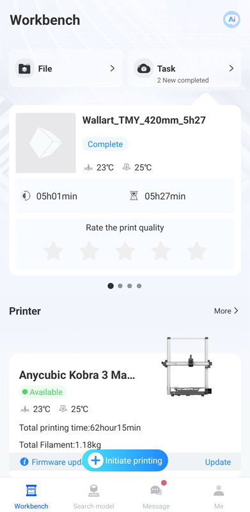Expand More printers list
Screen dimensions: 250x512
pos(226,311)
